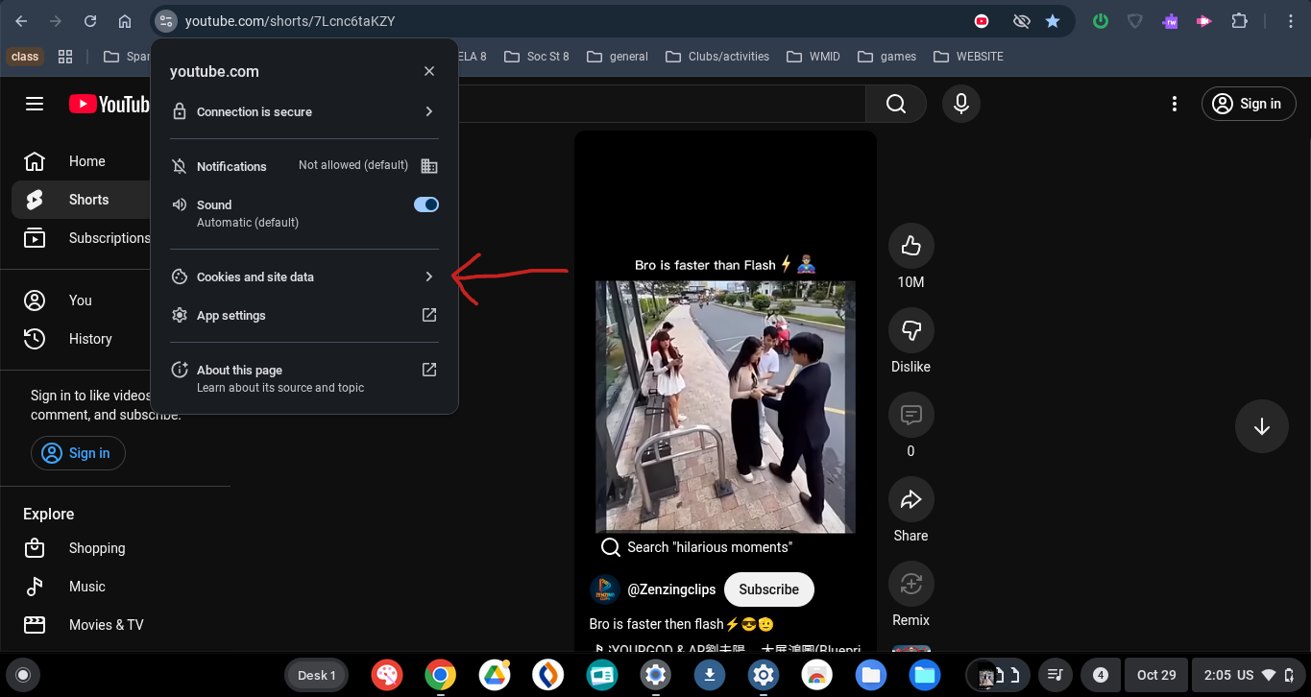Click the Dislike thumbs-down icon
Image resolution: width=1311 pixels, height=697 pixels.
coord(910,331)
